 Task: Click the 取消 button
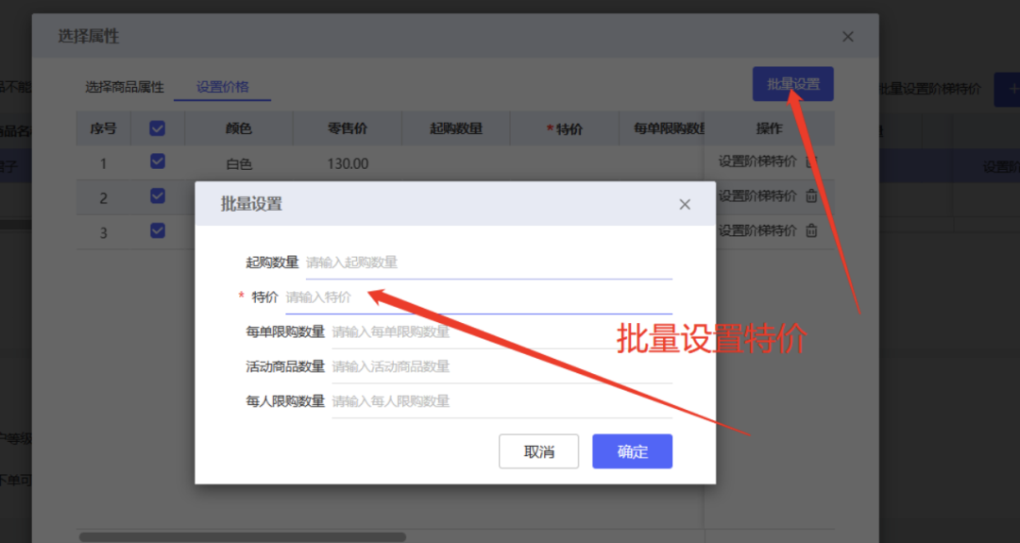538,451
